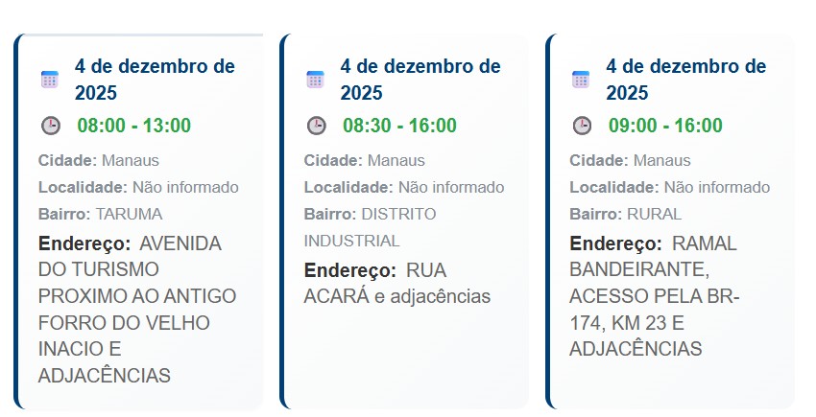
Task: Click the clock icon beside 09:00 - 16:00
Action: pos(582,126)
